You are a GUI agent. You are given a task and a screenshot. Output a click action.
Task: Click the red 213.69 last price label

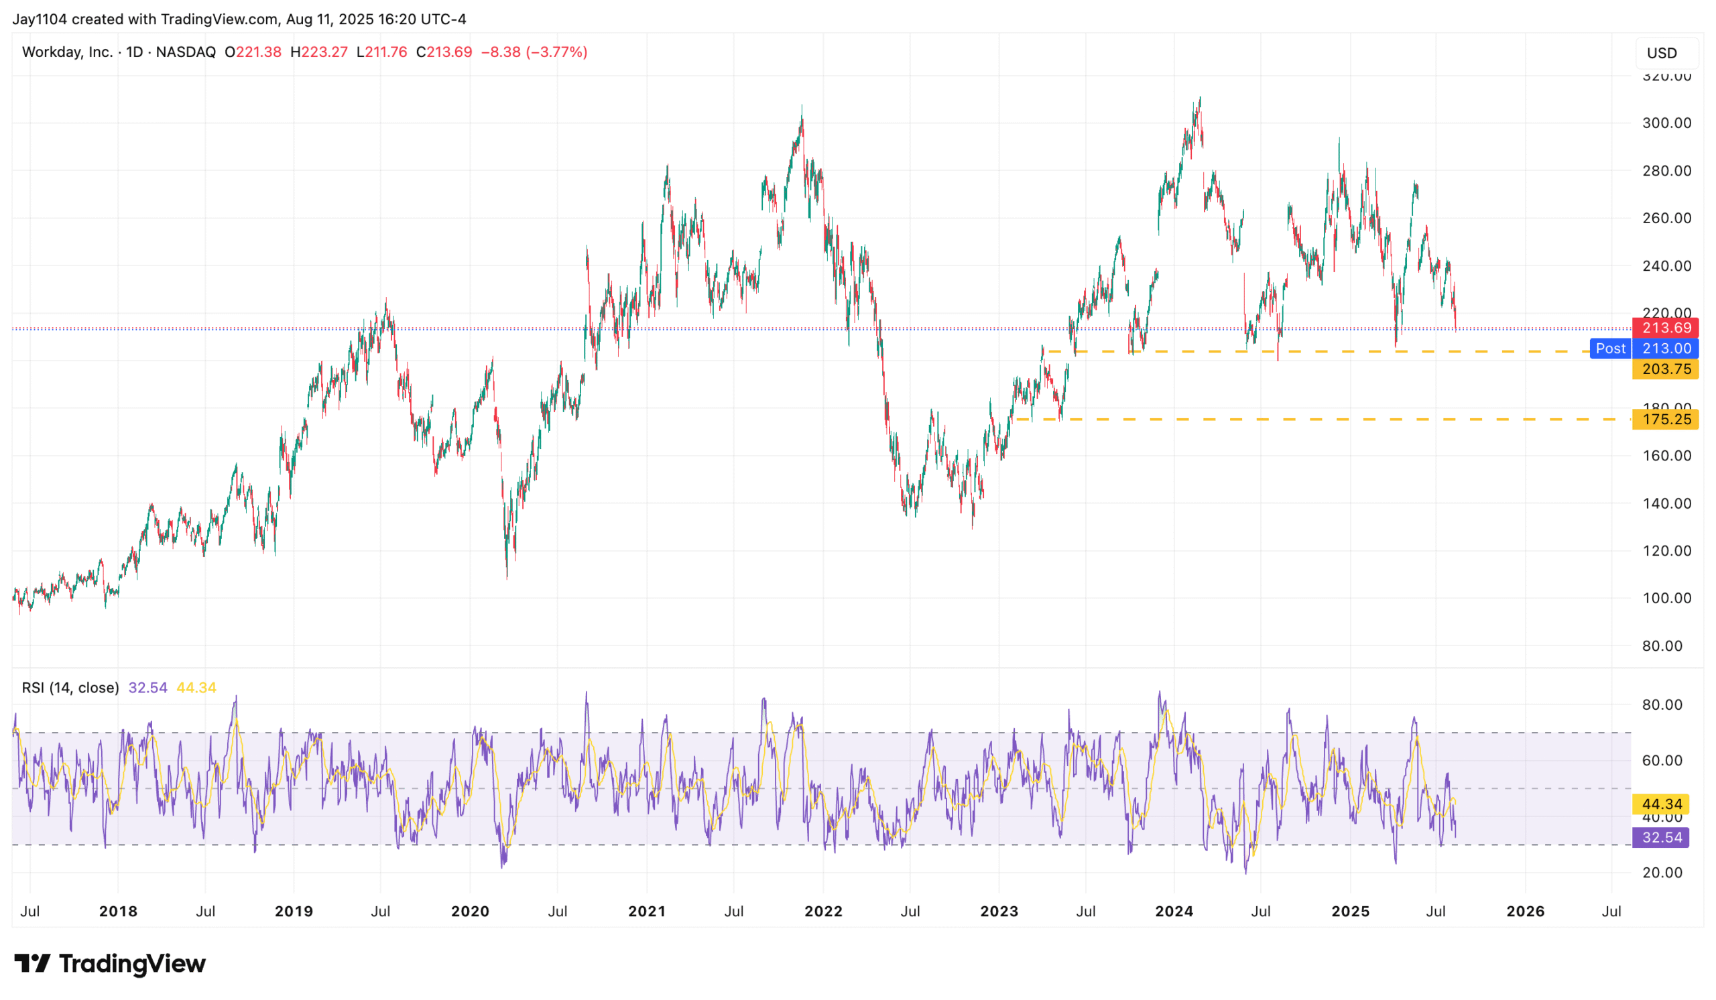coord(1666,328)
